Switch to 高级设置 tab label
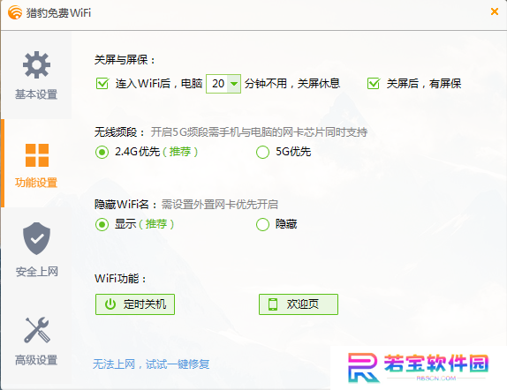The height and width of the screenshot is (390, 507). tap(36, 360)
